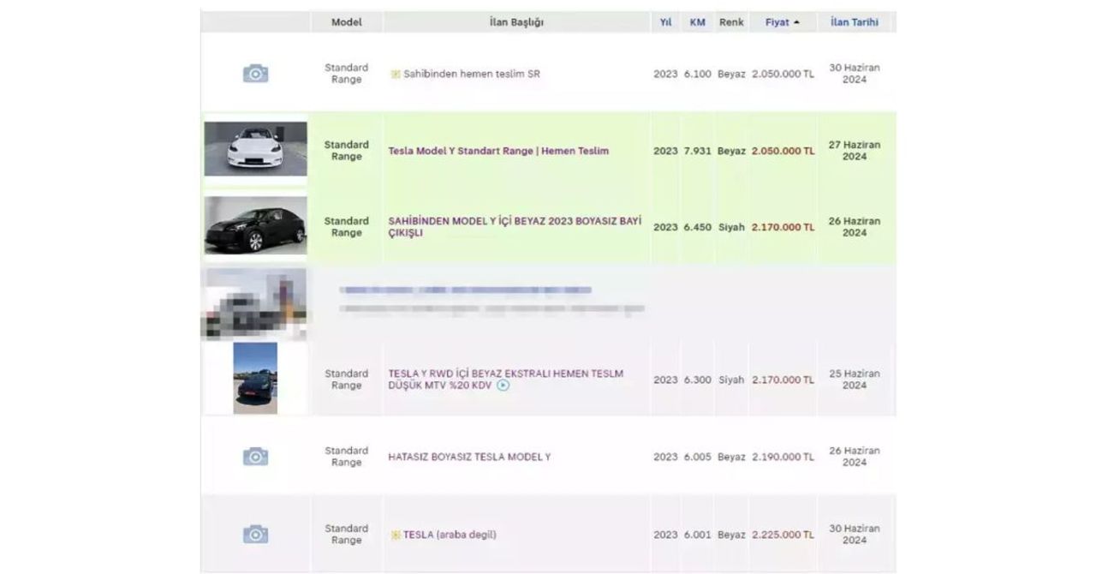This screenshot has width=1096, height=574.
Task: Click the Renk column header
Action: 731,22
